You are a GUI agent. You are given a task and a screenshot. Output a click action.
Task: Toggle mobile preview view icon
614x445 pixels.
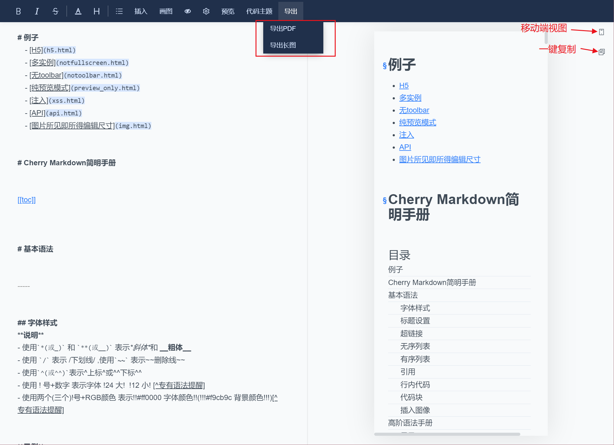(x=601, y=32)
